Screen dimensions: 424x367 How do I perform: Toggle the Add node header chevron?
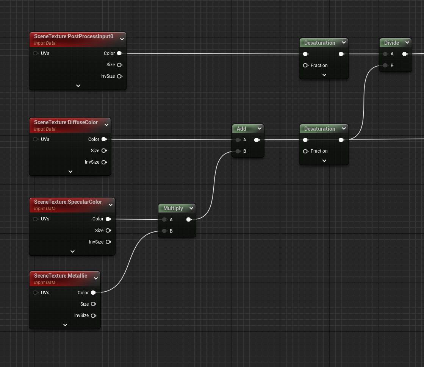point(259,128)
